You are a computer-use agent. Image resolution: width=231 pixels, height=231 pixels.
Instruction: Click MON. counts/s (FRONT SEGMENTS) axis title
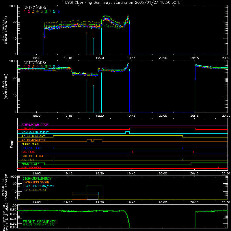5,30
